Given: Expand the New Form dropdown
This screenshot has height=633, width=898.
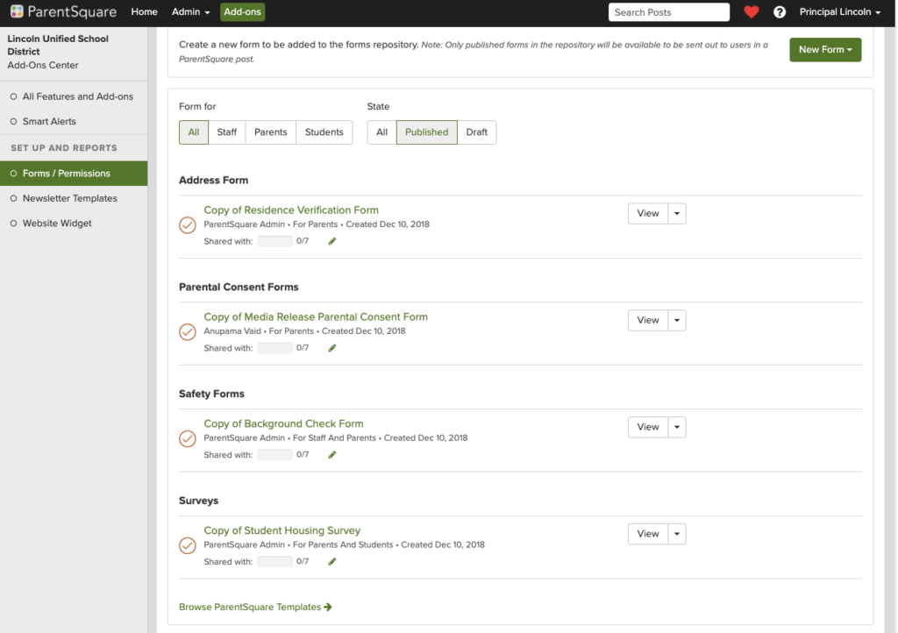Looking at the screenshot, I should [x=825, y=50].
